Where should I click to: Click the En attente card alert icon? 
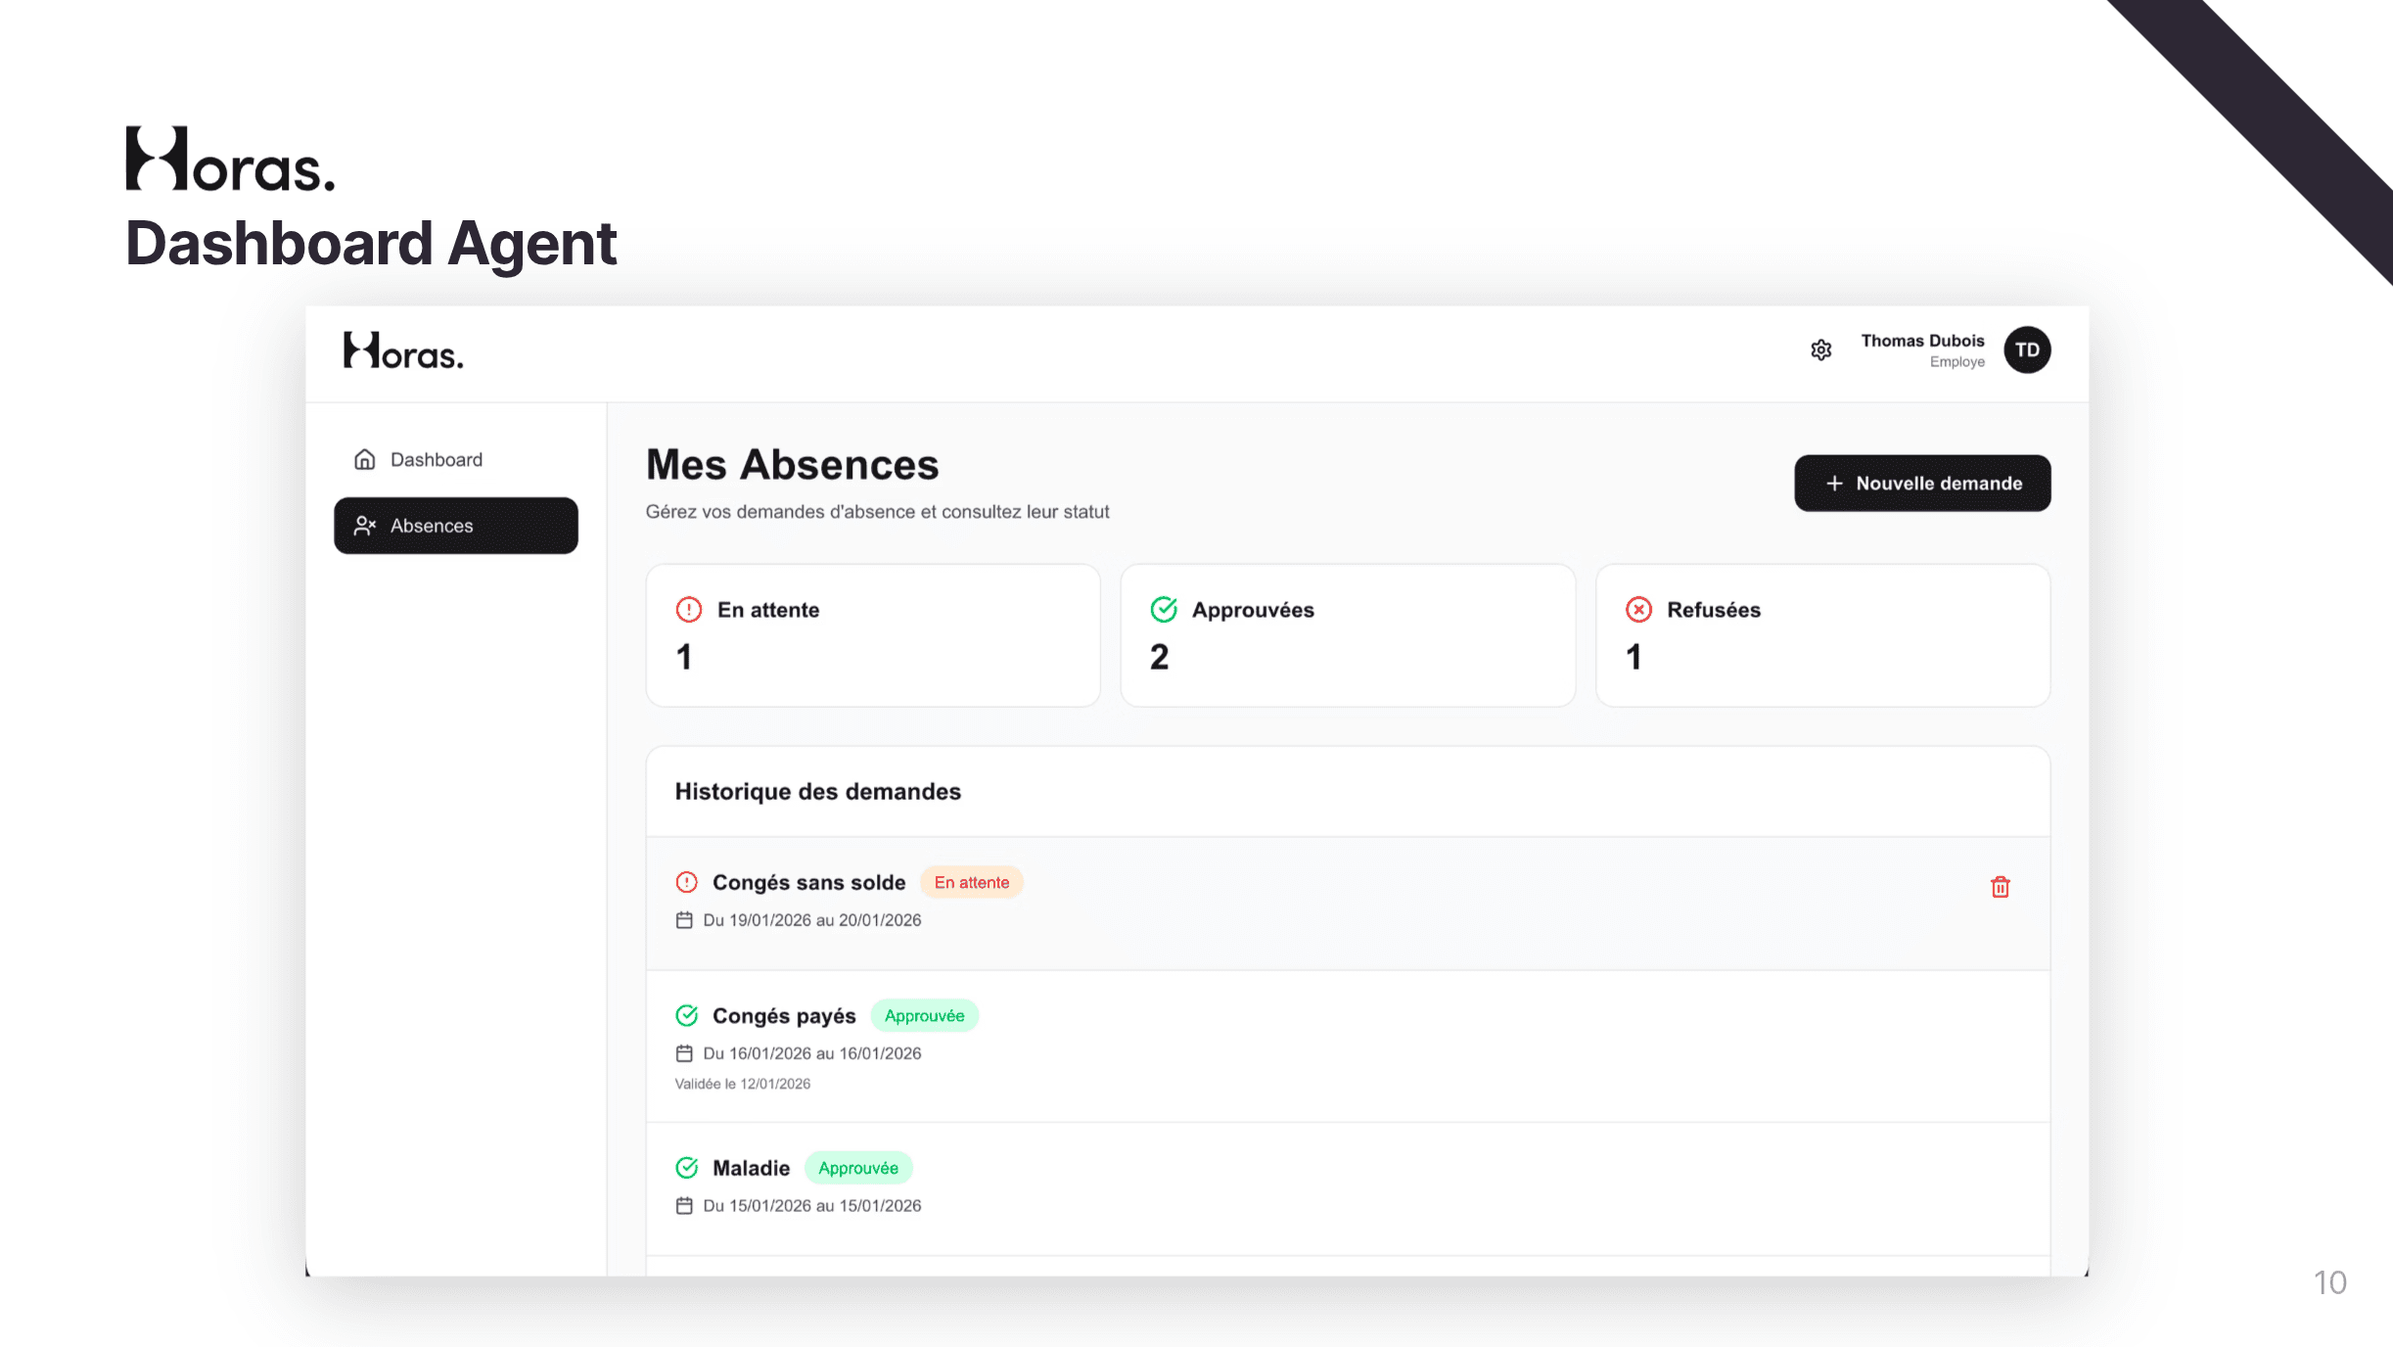tap(689, 610)
